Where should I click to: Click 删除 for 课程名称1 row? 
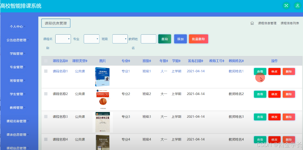(289, 71)
